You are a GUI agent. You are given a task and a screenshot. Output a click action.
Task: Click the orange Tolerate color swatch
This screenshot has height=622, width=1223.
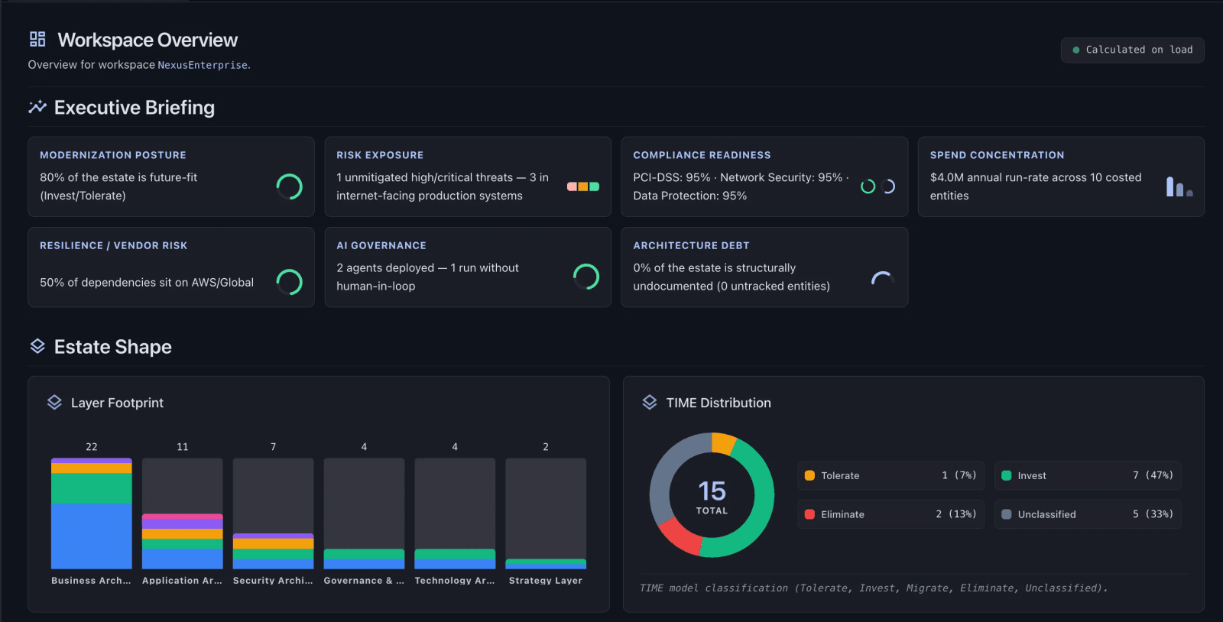pyautogui.click(x=809, y=475)
